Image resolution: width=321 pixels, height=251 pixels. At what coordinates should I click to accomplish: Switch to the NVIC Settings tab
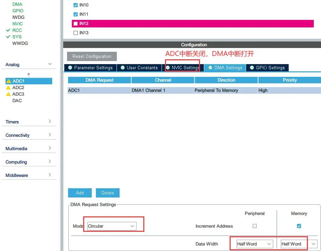coord(182,68)
